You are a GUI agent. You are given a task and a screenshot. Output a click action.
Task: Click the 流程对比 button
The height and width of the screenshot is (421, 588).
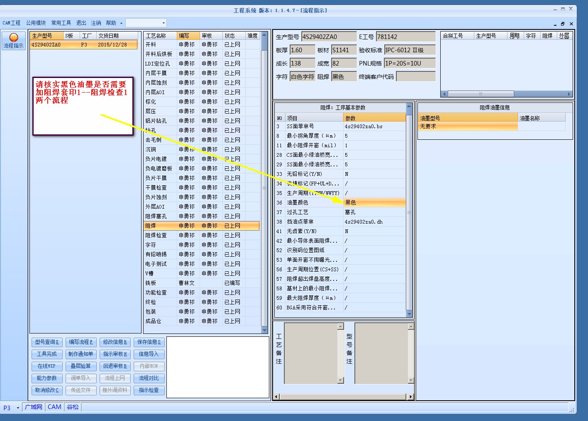coord(149,378)
